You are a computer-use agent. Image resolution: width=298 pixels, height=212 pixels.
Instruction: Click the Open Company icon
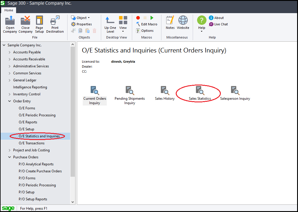tap(10, 20)
